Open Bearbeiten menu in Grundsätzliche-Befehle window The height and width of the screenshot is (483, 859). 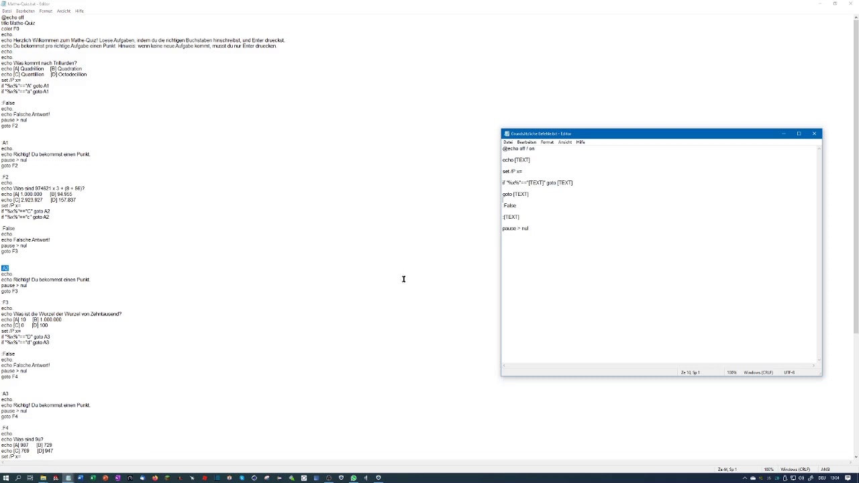click(527, 142)
